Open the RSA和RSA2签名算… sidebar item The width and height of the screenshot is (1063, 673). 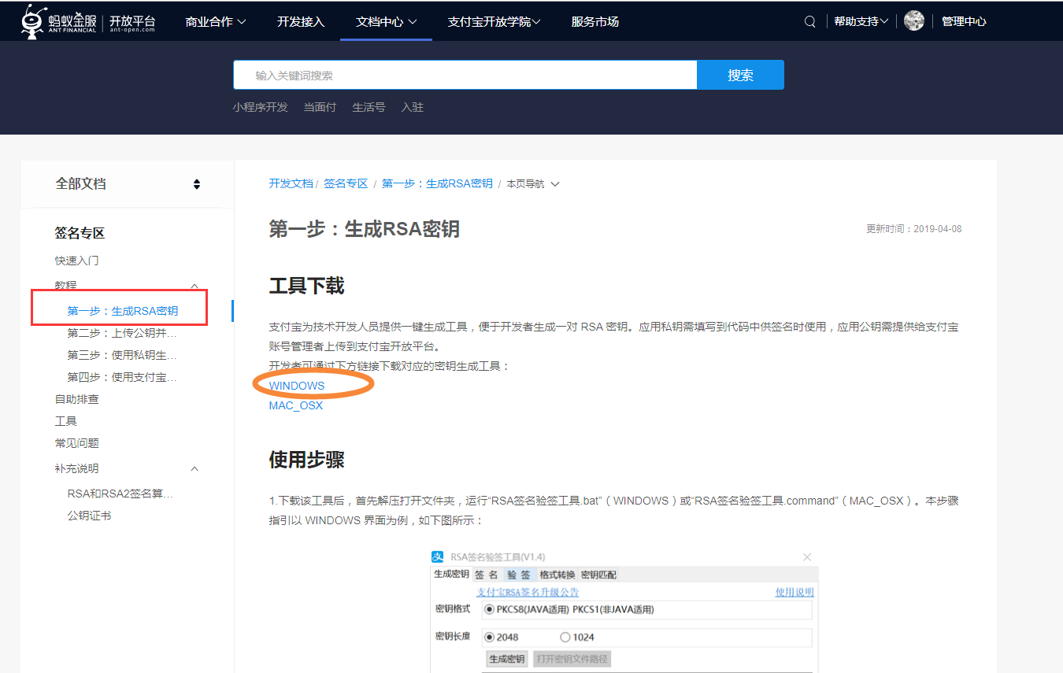120,494
